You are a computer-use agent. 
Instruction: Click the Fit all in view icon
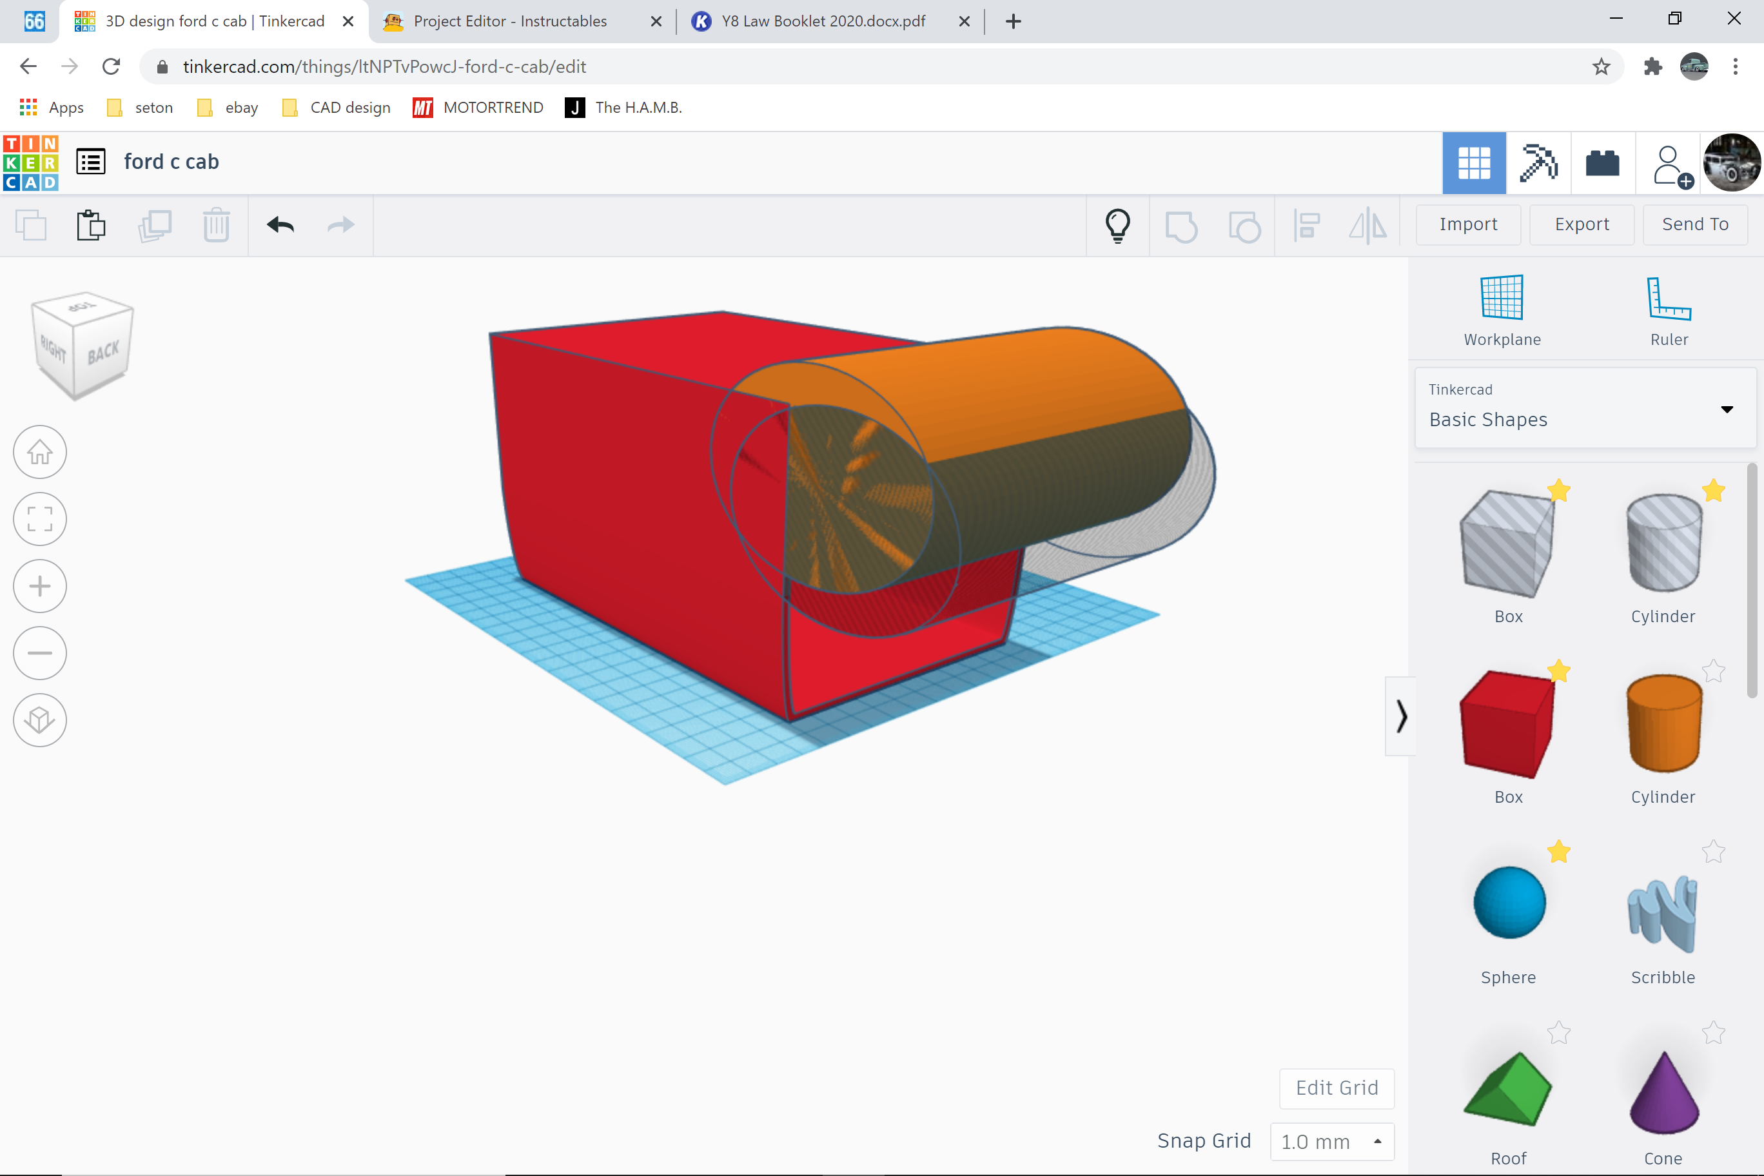[x=40, y=518]
